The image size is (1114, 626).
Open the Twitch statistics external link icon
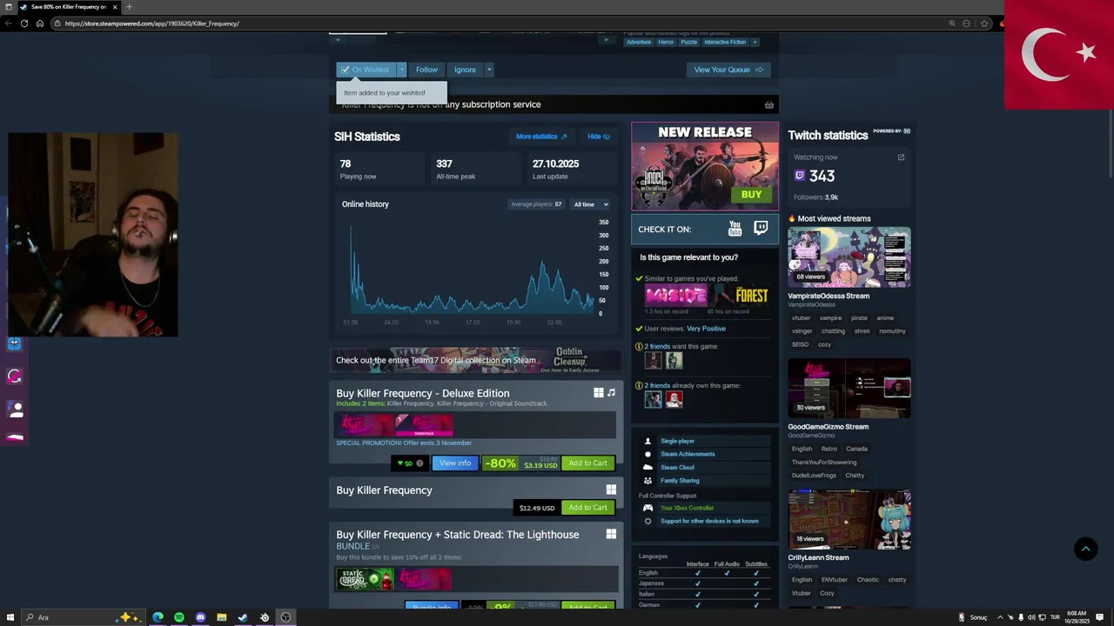click(x=901, y=157)
